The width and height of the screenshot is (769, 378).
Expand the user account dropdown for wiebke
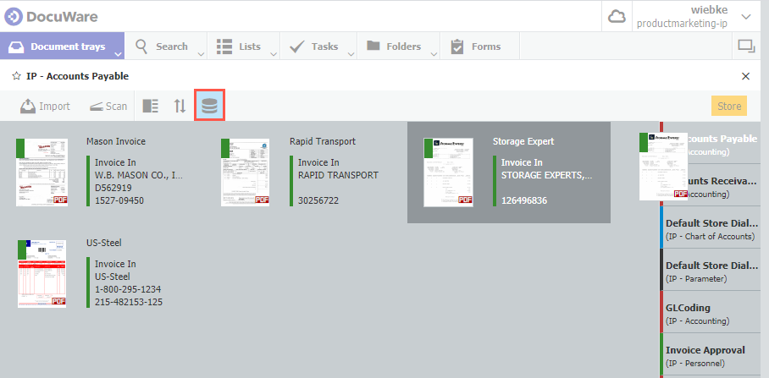click(745, 16)
